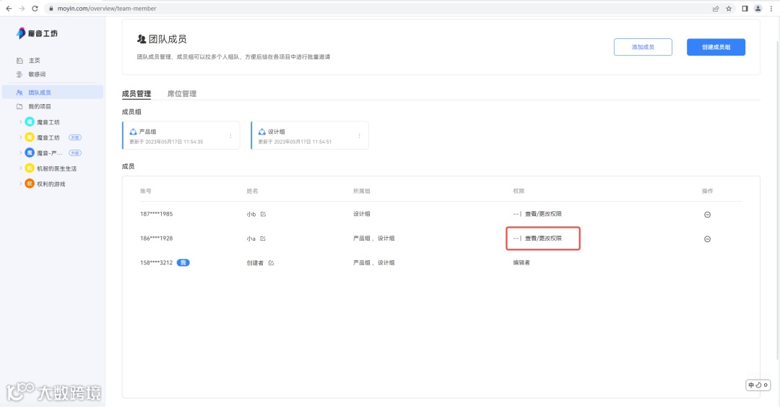Click the 敏感词 icon in the sidebar
Viewport: 780px width, 407px height.
tap(19, 74)
